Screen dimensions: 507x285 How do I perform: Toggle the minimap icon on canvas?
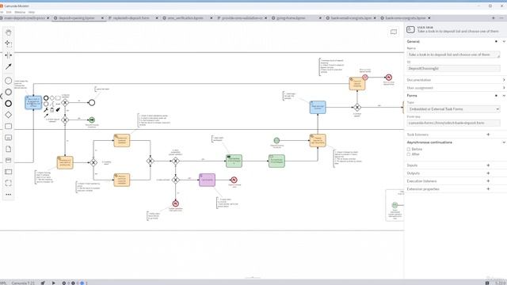coord(394,32)
